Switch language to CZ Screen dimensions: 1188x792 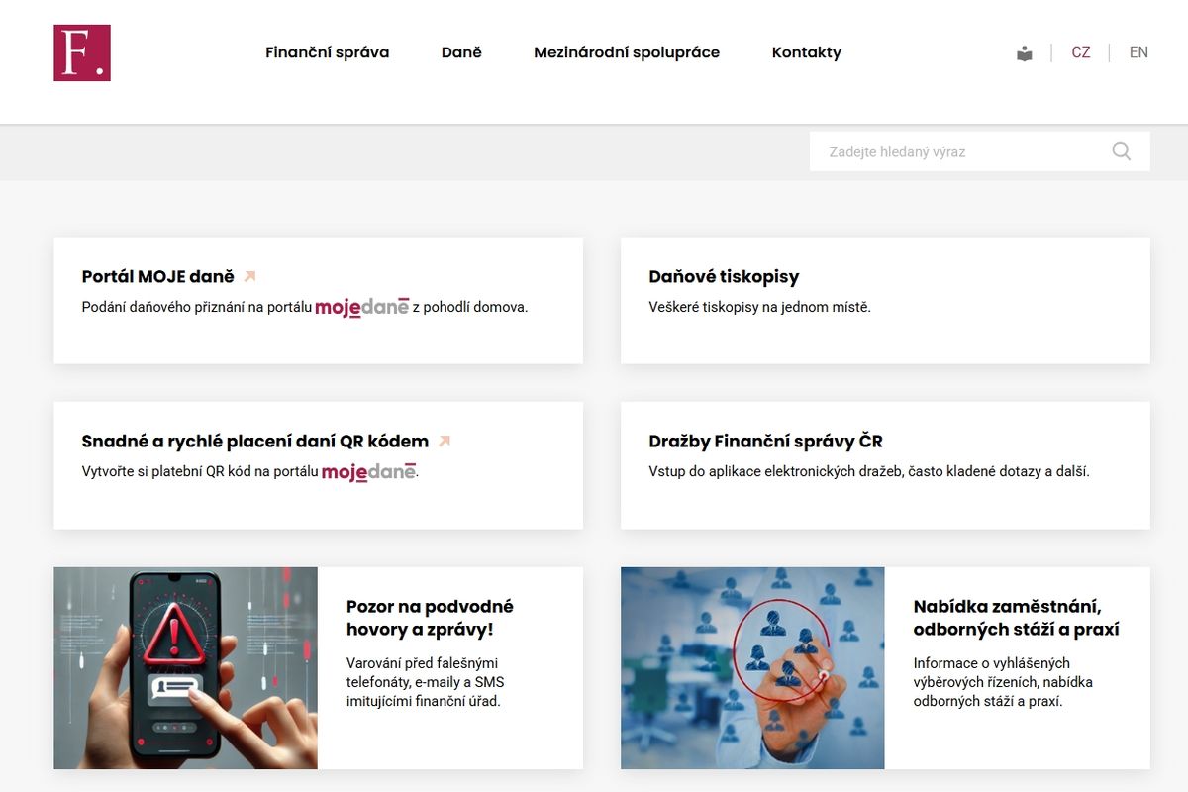[1081, 52]
